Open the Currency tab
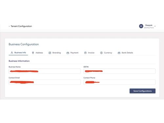The image size is (164, 123). (106, 53)
